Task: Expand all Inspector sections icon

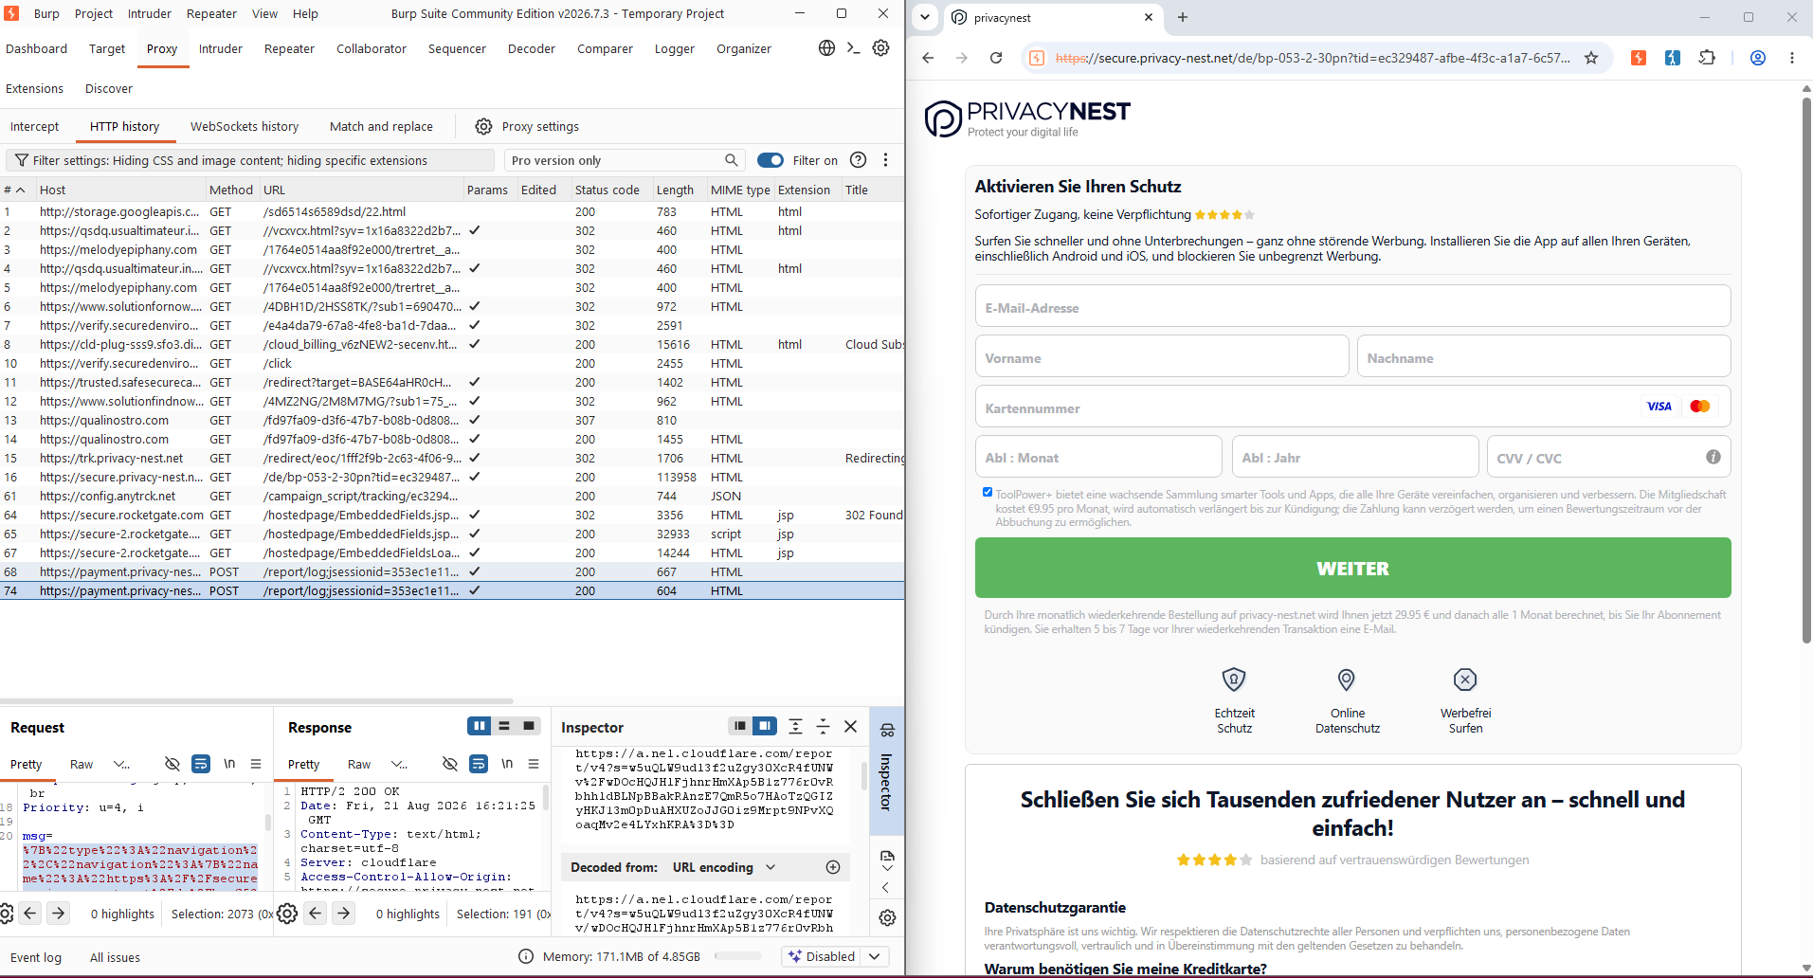Action: (x=795, y=726)
